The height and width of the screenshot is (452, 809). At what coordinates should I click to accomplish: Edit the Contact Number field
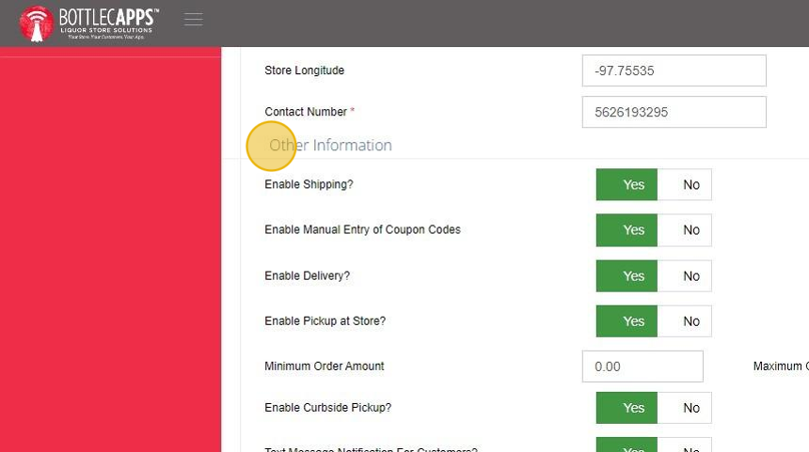click(674, 112)
